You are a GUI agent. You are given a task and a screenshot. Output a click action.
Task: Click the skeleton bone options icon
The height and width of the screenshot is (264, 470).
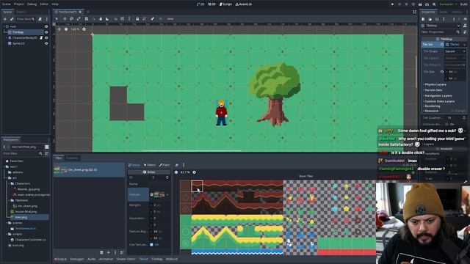click(x=152, y=19)
